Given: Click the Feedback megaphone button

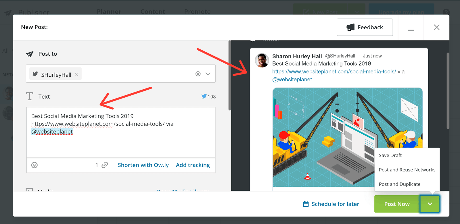Looking at the screenshot, I should point(365,27).
